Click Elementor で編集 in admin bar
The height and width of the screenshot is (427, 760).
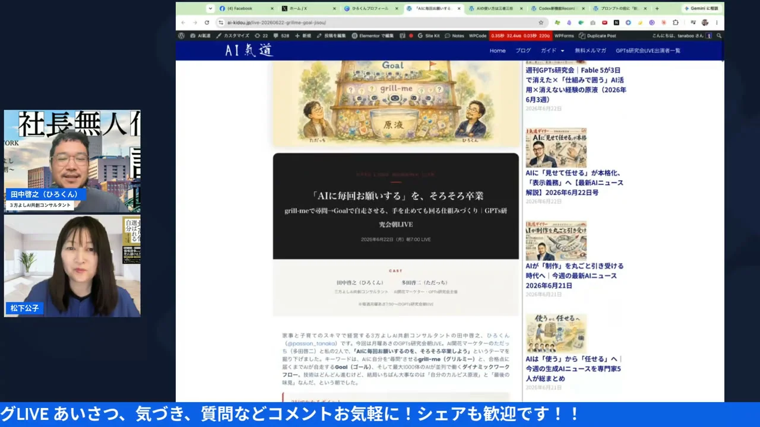[x=372, y=36]
